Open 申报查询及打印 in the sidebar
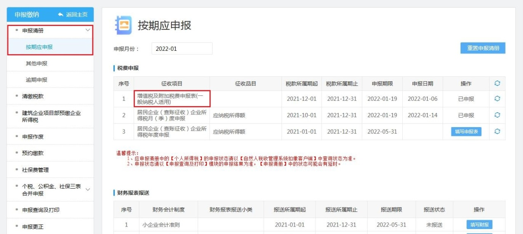The image size is (523, 234). (41, 210)
